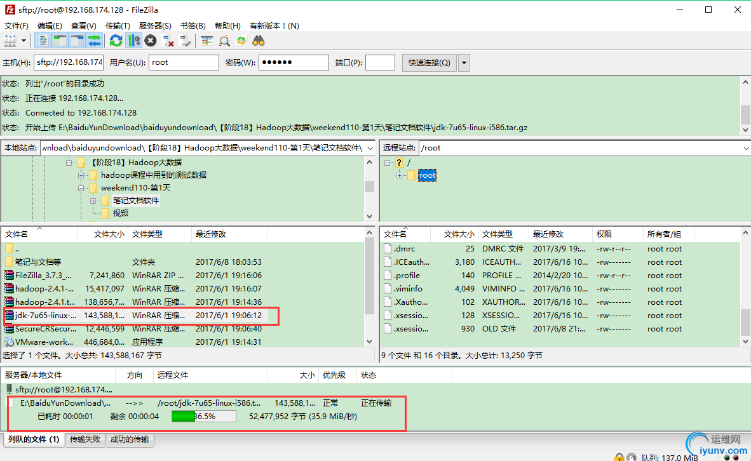Screen dimensions: 751x461
Task: Click the upload progress bar at 36.5%
Action: [204, 417]
